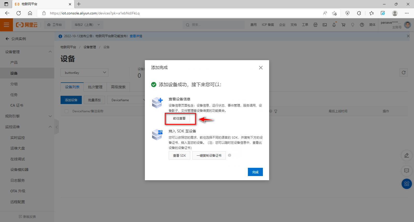The image size is (414, 222).
Task: Open the 费用 menu
Action: tap(253, 25)
